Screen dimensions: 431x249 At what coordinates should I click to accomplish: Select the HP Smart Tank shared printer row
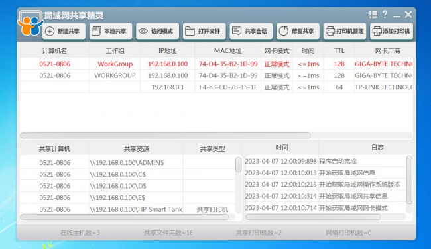click(127, 209)
